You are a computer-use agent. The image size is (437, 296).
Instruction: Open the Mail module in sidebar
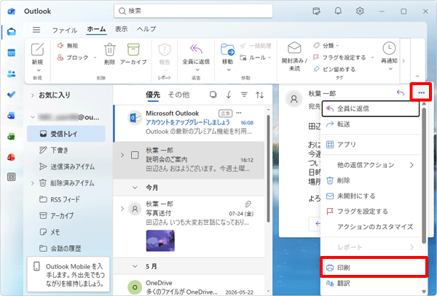(x=12, y=32)
